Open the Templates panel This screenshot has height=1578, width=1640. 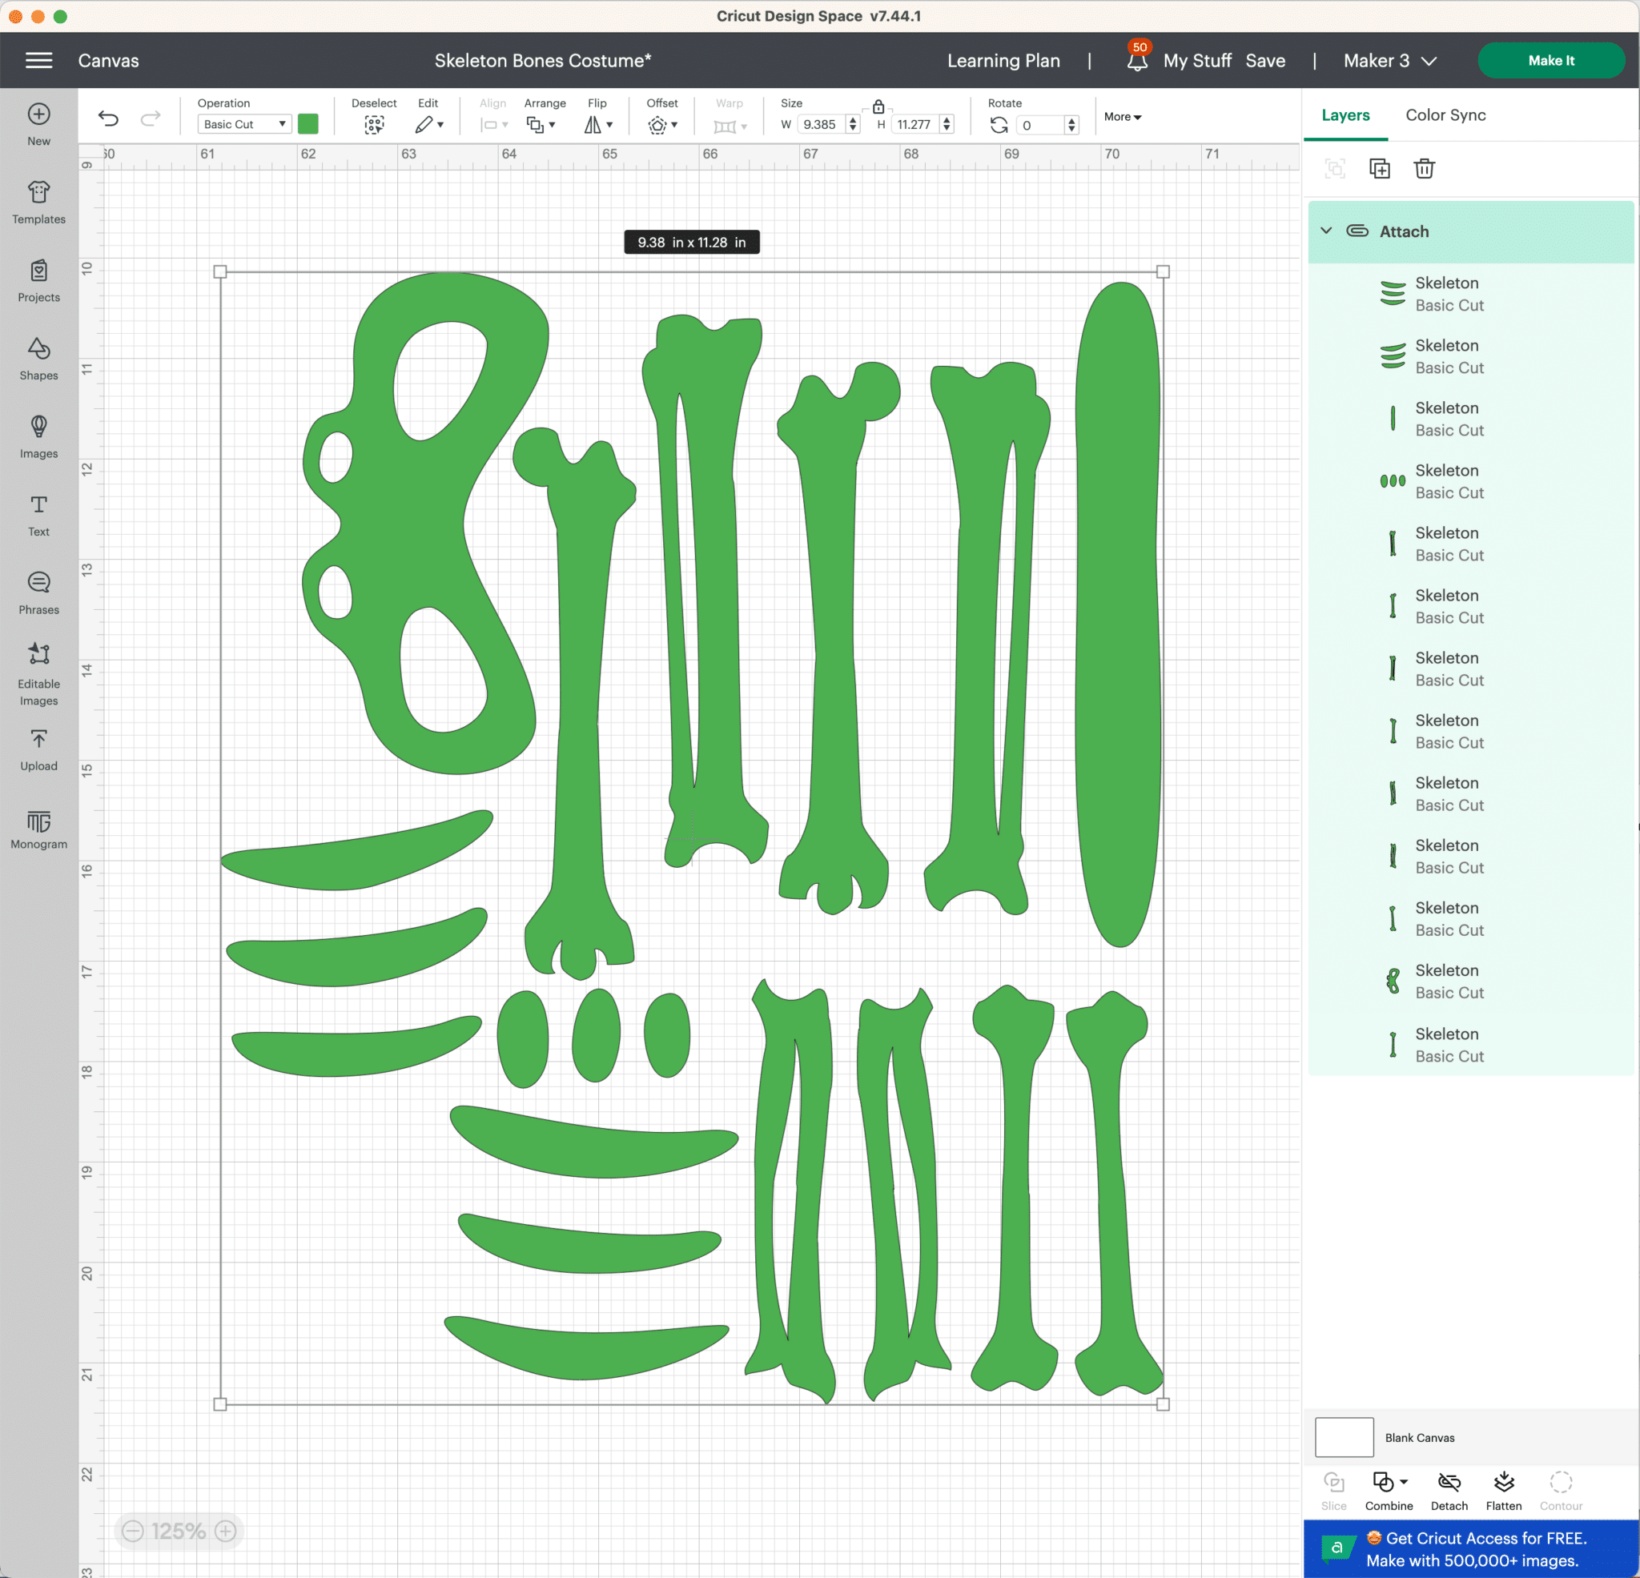point(38,203)
